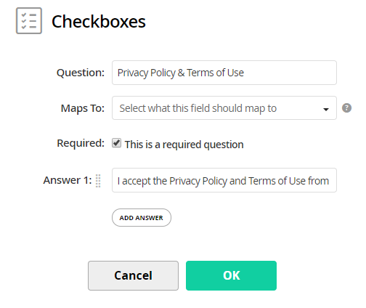The height and width of the screenshot is (308, 366).
Task: Click the Maps To dropdown arrow
Action: 326,110
